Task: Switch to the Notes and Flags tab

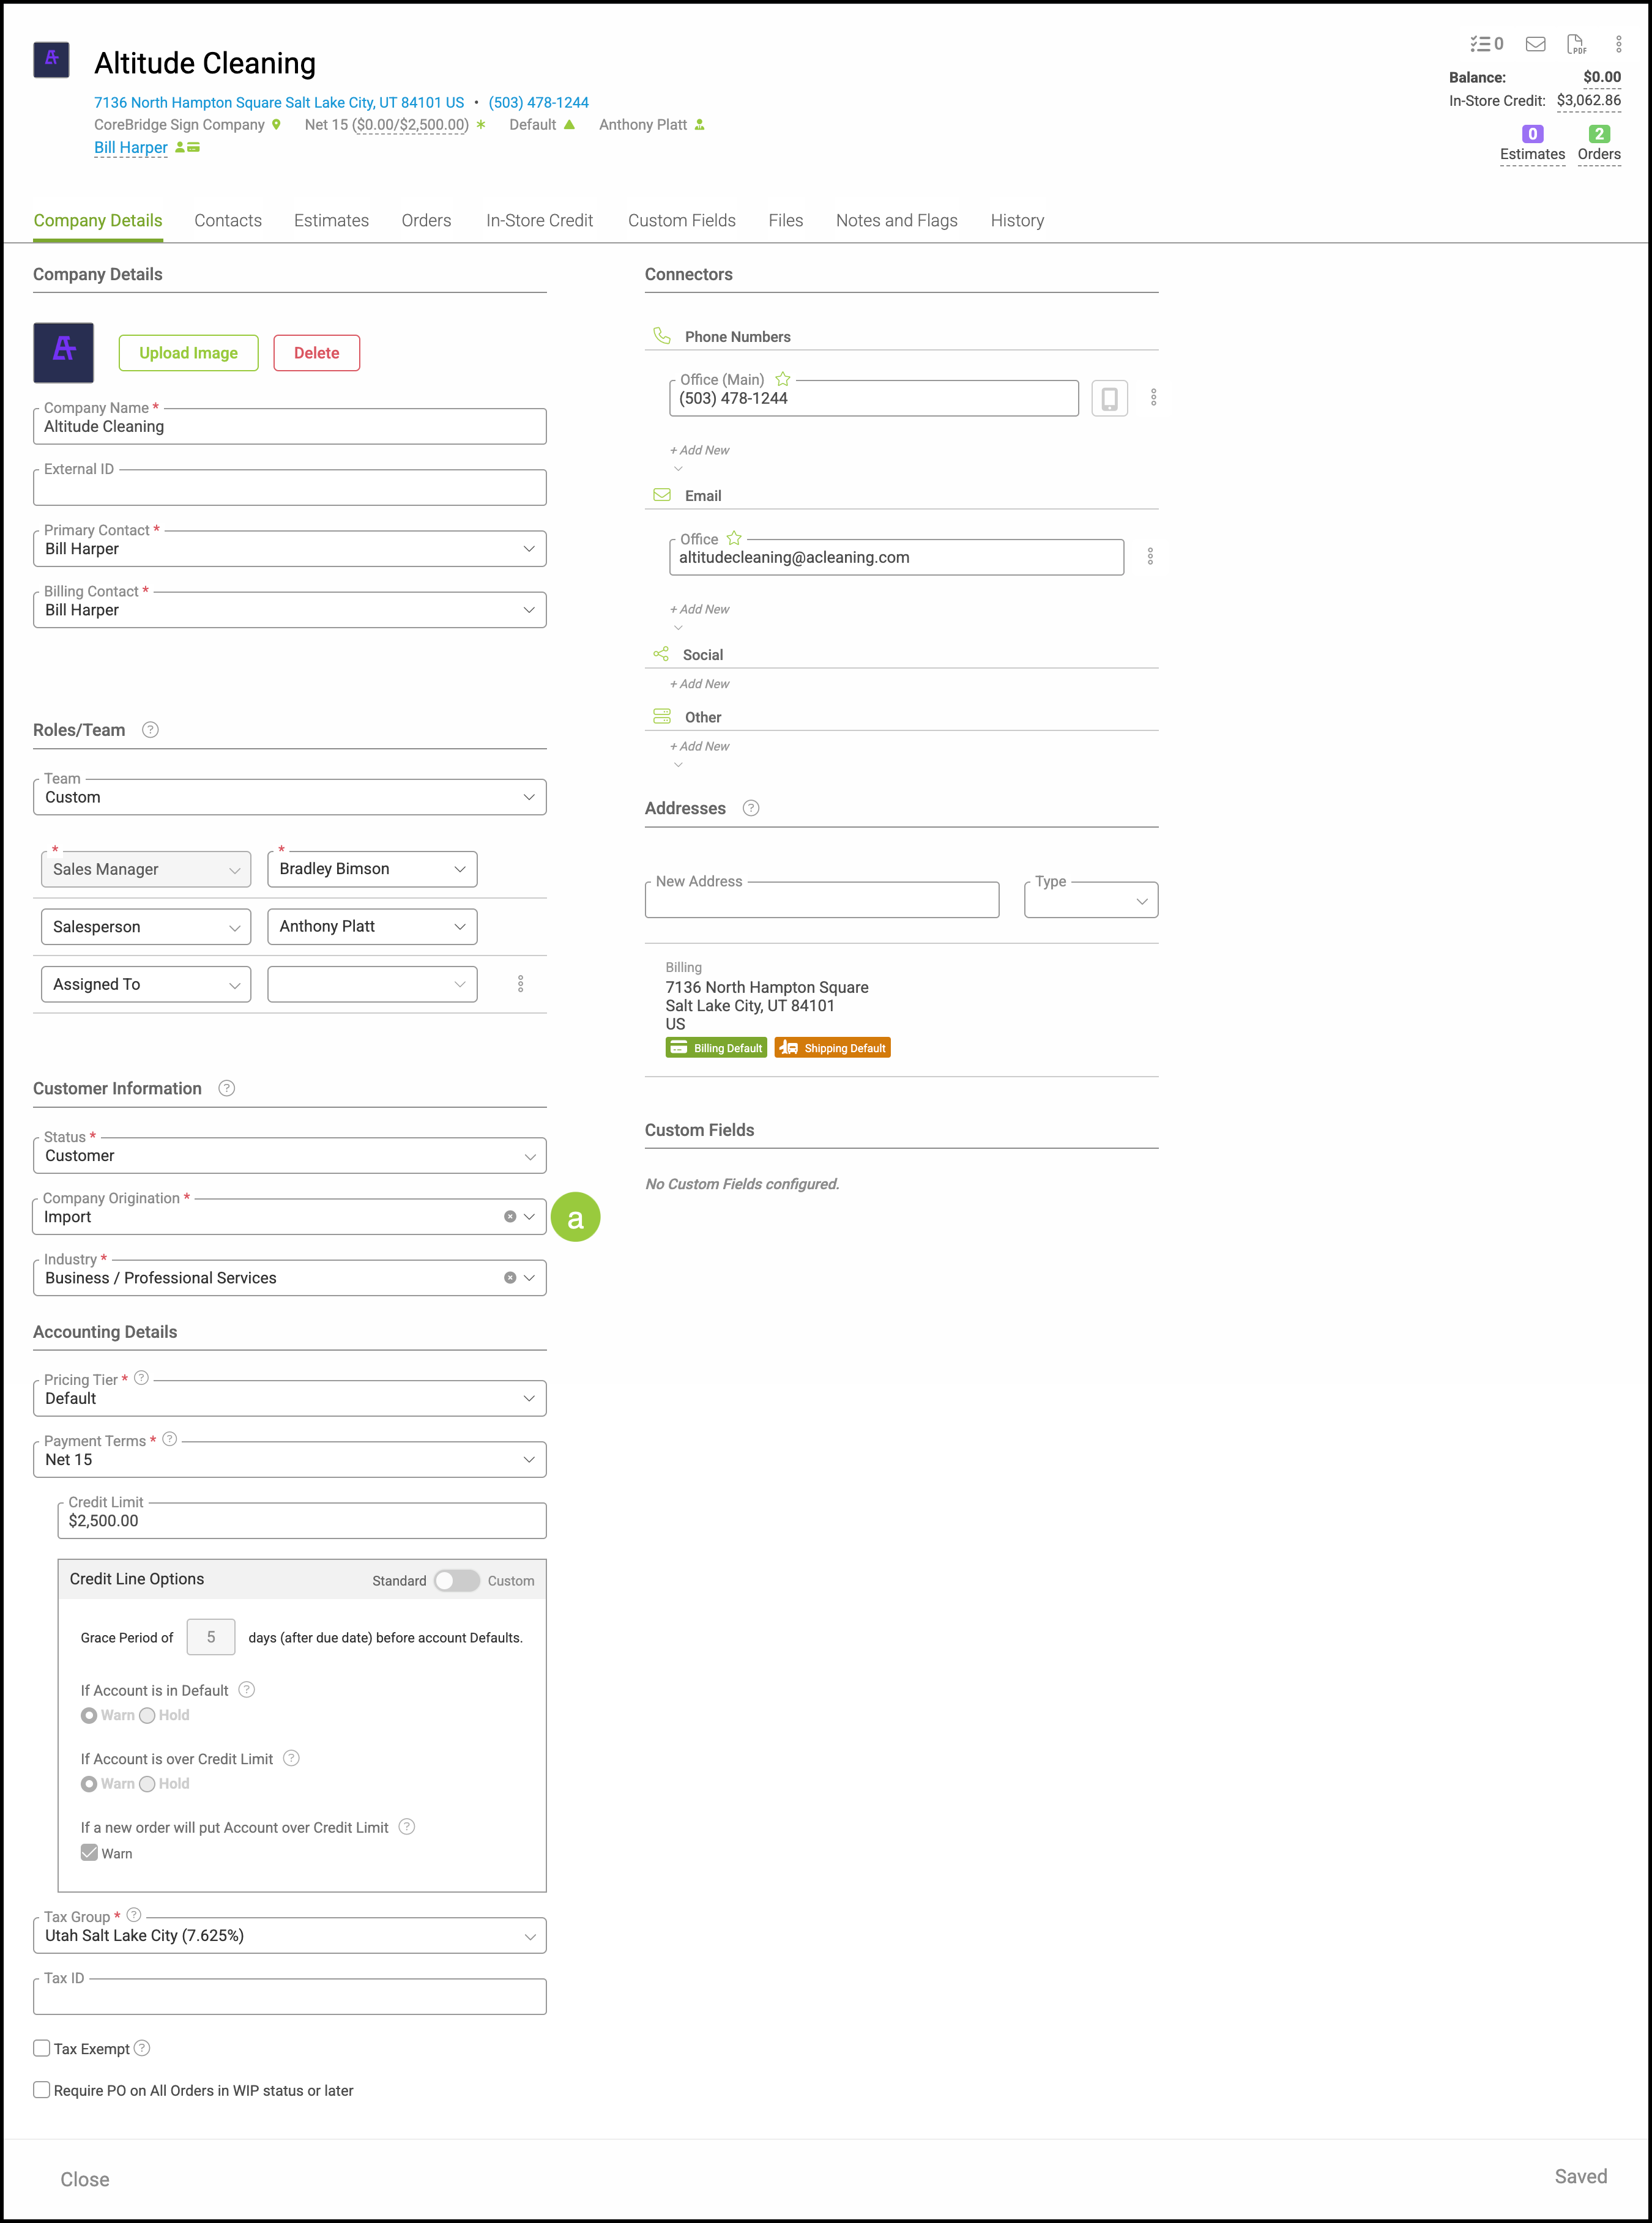Action: [x=896, y=221]
